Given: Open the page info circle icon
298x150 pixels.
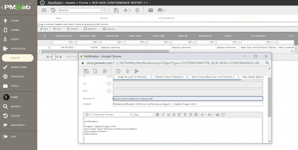Looking at the screenshot, I should pyautogui.click(x=42, y=3).
